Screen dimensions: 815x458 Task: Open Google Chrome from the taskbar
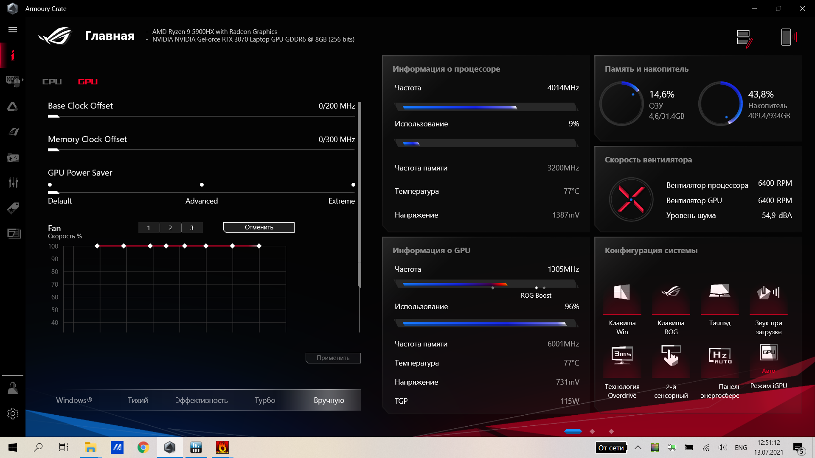(x=143, y=447)
